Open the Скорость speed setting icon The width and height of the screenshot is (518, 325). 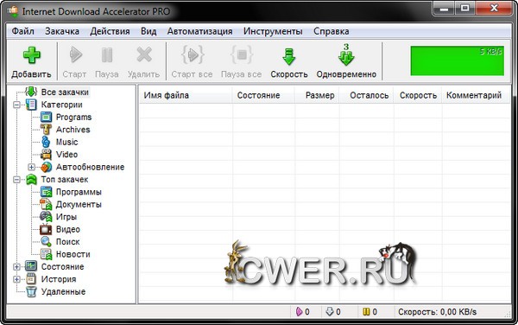coord(289,56)
